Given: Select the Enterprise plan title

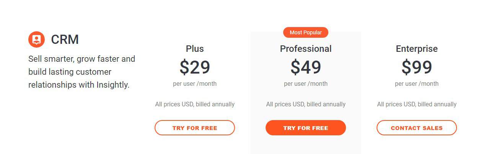Looking at the screenshot, I should click(x=417, y=49).
